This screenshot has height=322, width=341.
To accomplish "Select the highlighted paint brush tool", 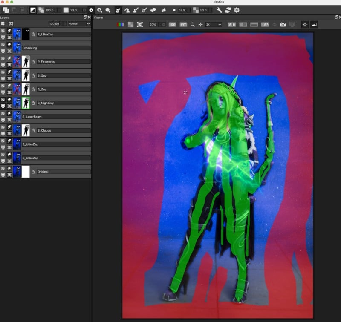I will [x=118, y=10].
